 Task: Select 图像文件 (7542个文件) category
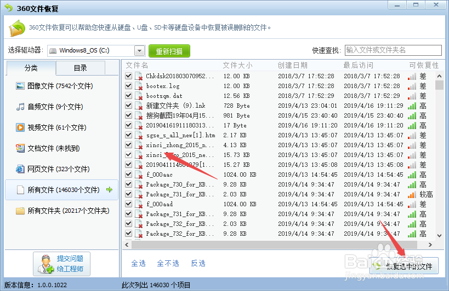click(61, 86)
